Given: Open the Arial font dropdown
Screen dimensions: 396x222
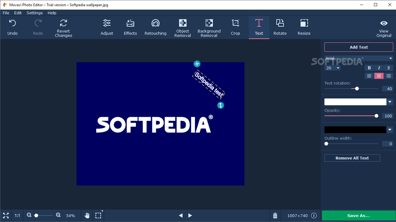Looking at the screenshot, I should click(359, 58).
